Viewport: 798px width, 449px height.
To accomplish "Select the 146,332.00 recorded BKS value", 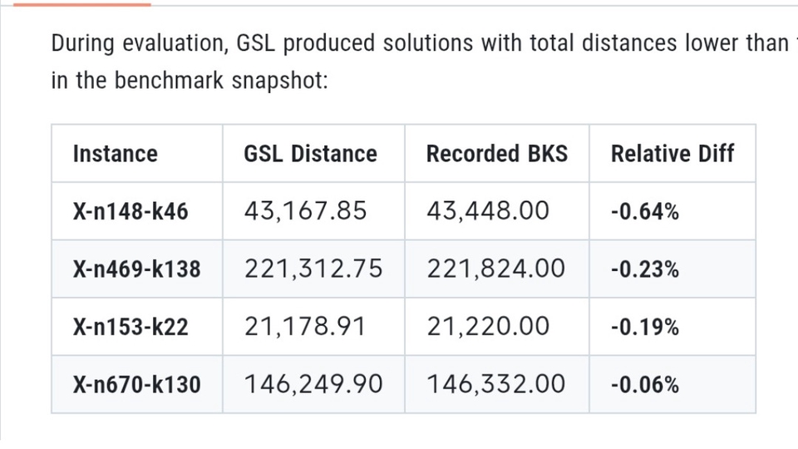I will [x=496, y=384].
